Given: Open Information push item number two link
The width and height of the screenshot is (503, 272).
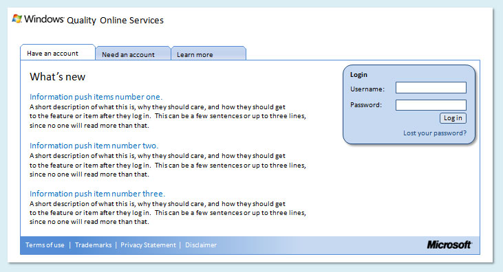Looking at the screenshot, I should 94,146.
